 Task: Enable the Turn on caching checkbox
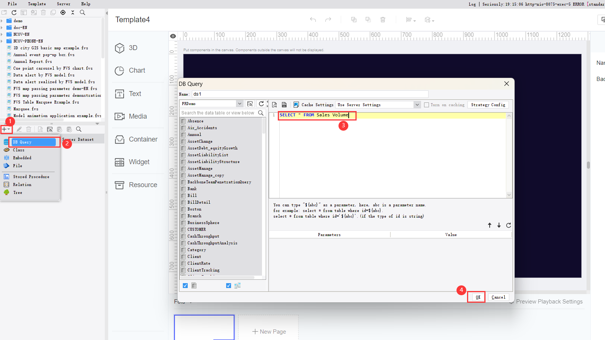pos(426,105)
